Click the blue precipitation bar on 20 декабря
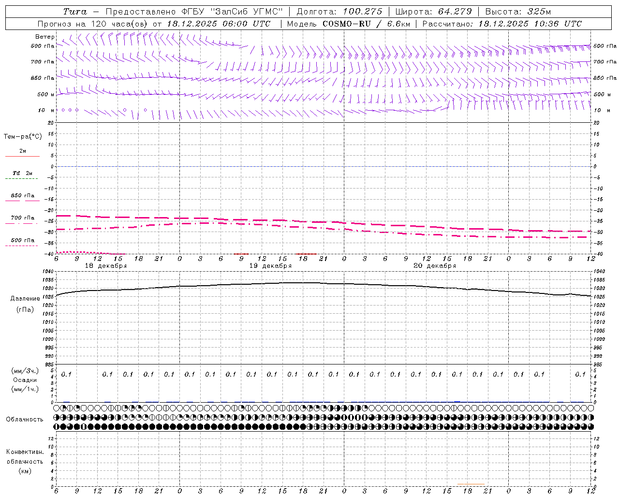 pos(457,402)
